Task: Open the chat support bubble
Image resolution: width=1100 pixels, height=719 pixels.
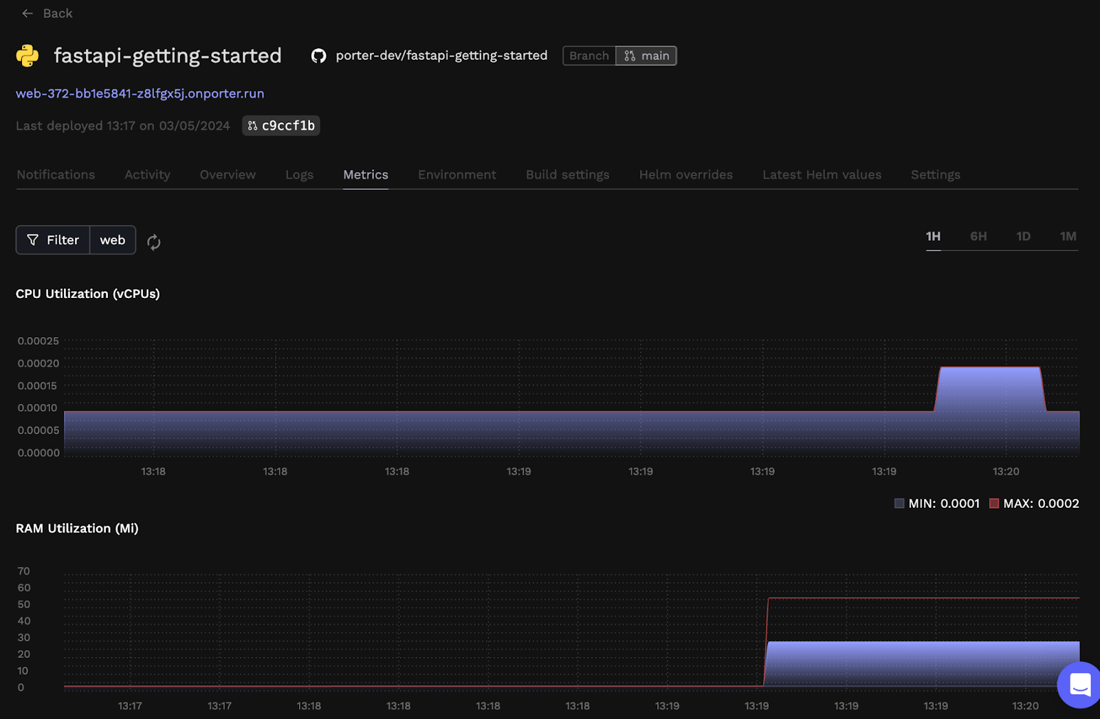Action: [1079, 685]
